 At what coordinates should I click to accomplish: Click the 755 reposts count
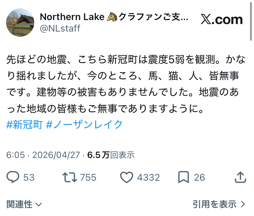pos(88,177)
